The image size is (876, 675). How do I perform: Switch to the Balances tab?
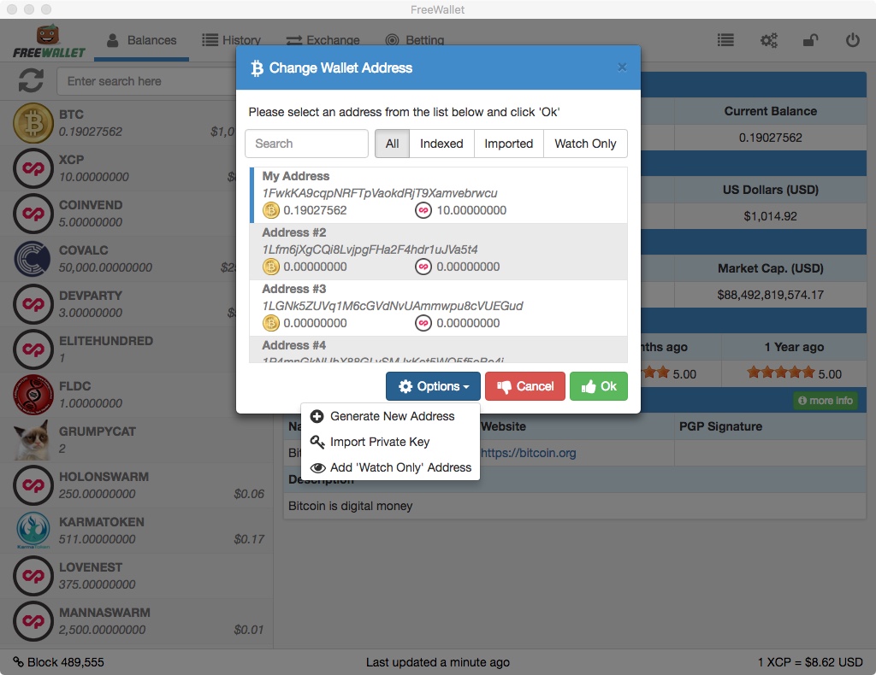(141, 40)
